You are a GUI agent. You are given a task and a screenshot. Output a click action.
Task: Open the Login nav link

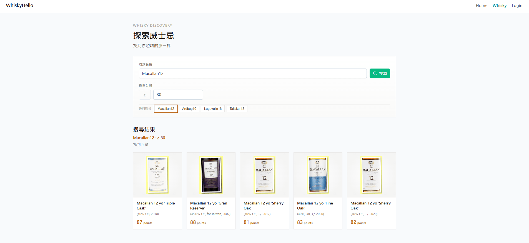pyautogui.click(x=517, y=6)
